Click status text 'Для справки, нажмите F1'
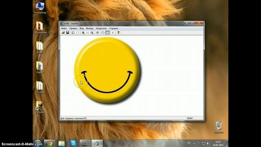The image size is (261, 147). (73, 118)
